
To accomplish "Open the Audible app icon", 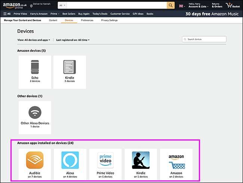I will point(35,160).
